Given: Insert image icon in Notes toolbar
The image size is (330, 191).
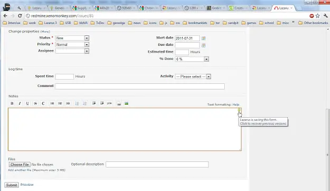Looking at the screenshot, I should [x=127, y=103].
